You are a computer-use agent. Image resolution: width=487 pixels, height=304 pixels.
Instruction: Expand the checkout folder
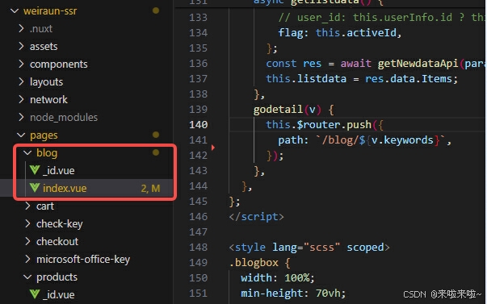tap(27, 241)
